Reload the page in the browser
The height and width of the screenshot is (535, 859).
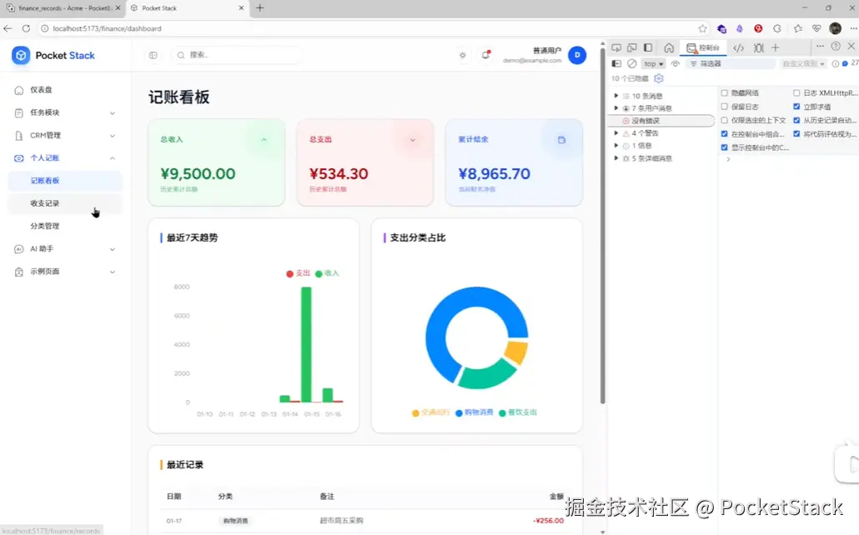pos(26,28)
